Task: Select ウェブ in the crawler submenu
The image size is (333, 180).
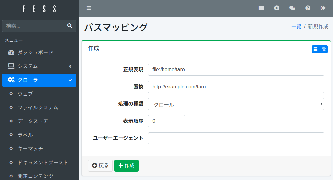Action: [x=25, y=94]
